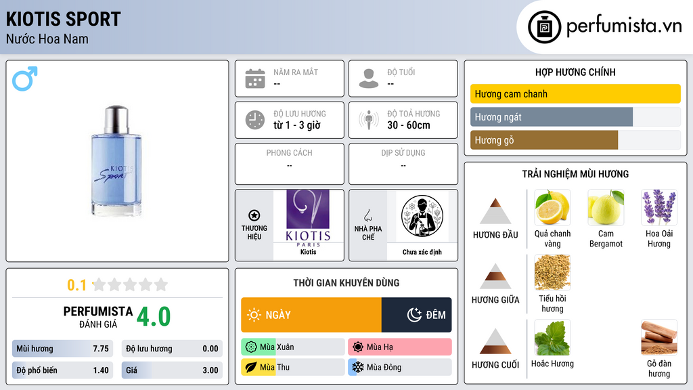693x390 pixels.
Task: Click the five-star rating row
Action: point(131,285)
